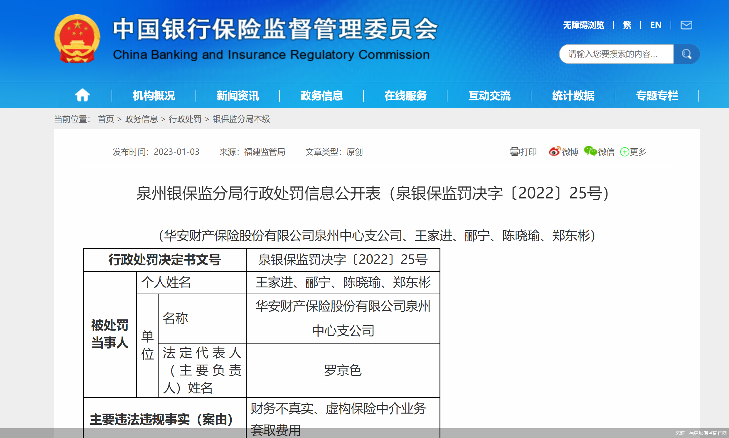
Task: Open 政务信息 menu
Action: tap(321, 96)
